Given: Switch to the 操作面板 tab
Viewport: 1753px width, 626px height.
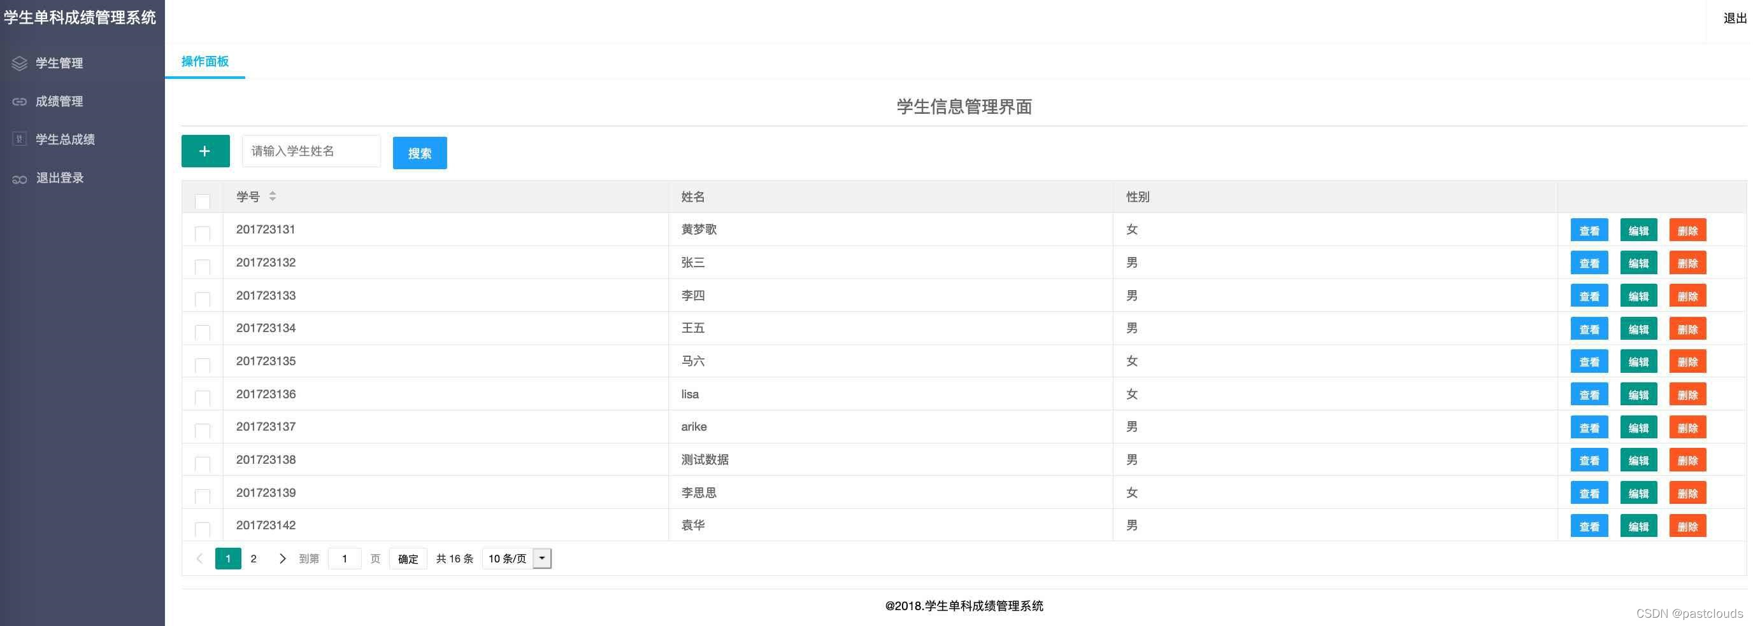Looking at the screenshot, I should point(205,61).
